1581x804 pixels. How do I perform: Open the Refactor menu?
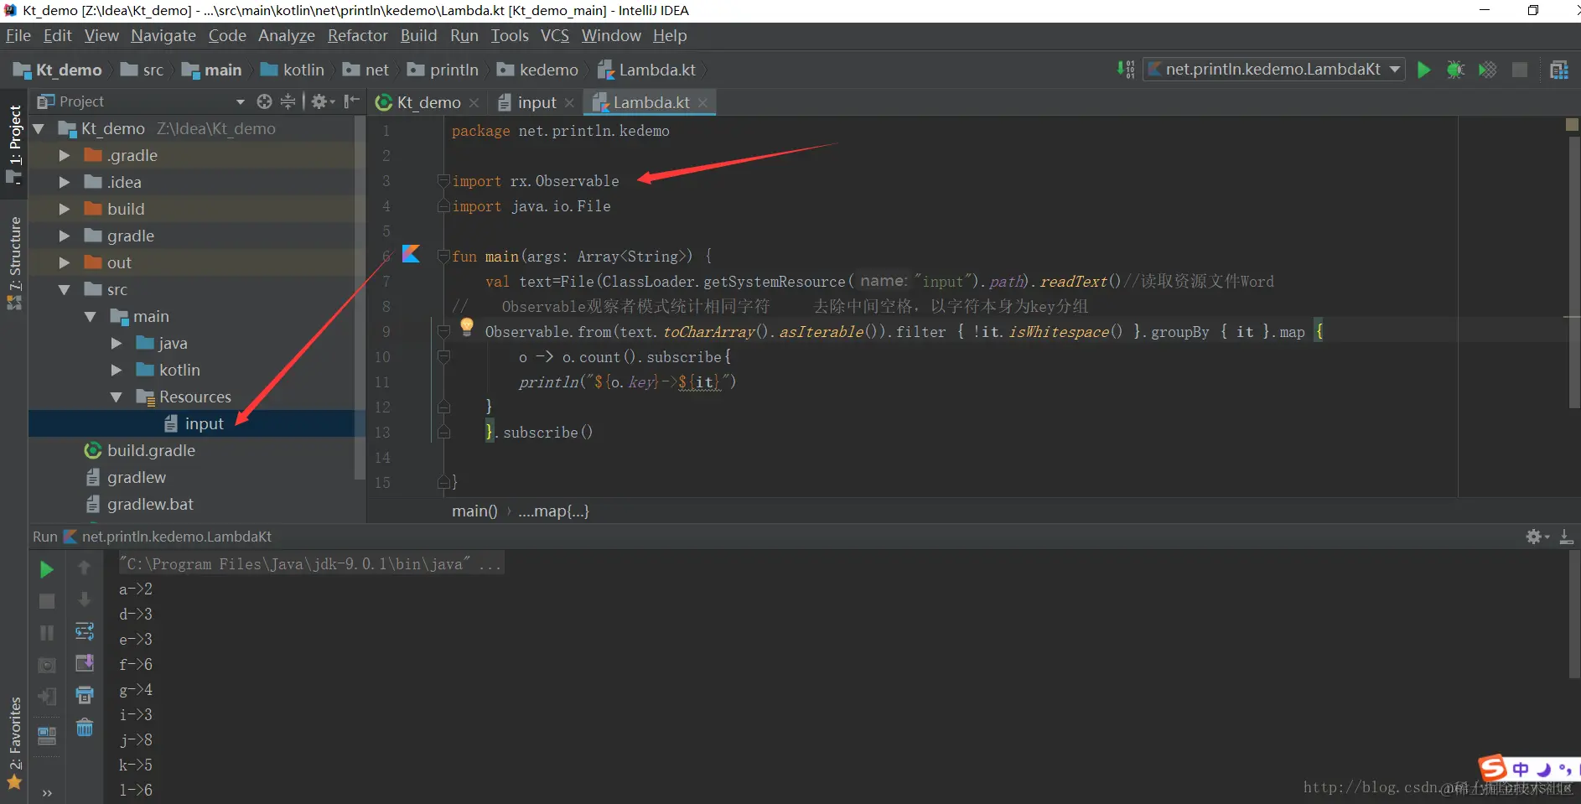[358, 35]
